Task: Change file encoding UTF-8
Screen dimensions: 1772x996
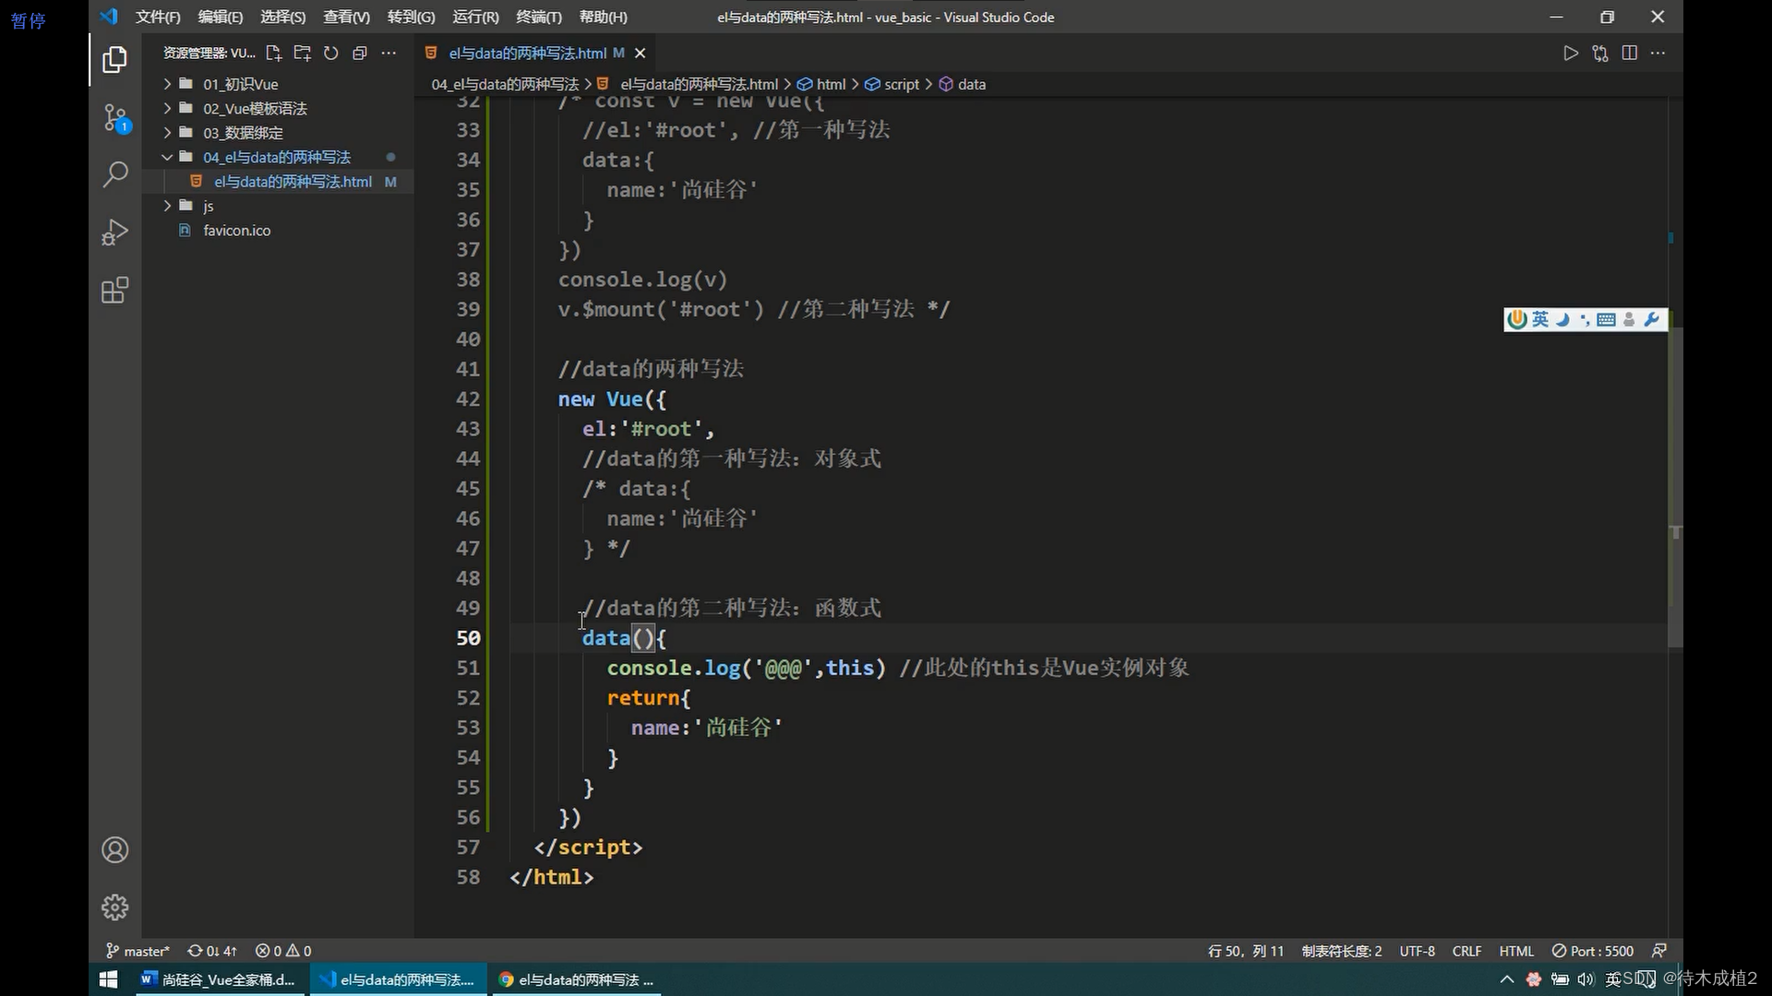Action: (x=1417, y=951)
